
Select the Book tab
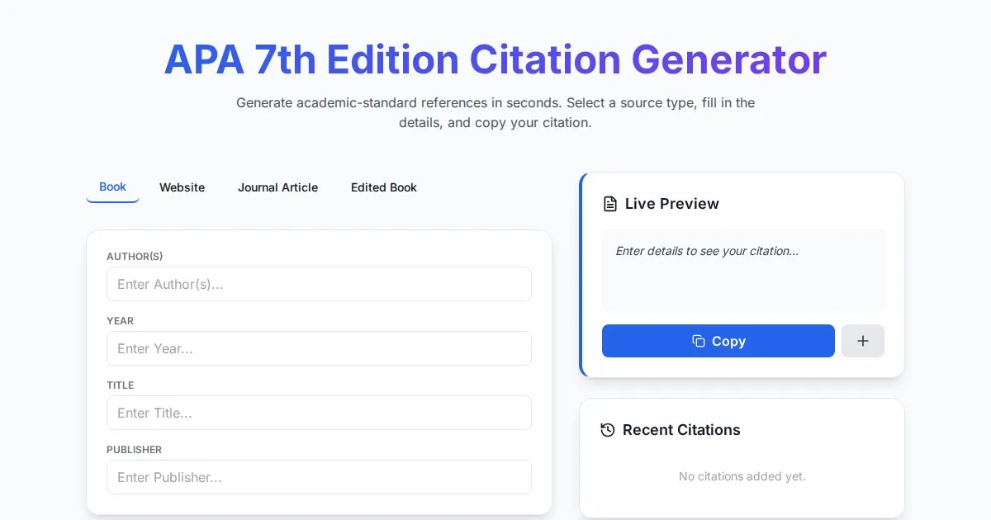pos(112,187)
